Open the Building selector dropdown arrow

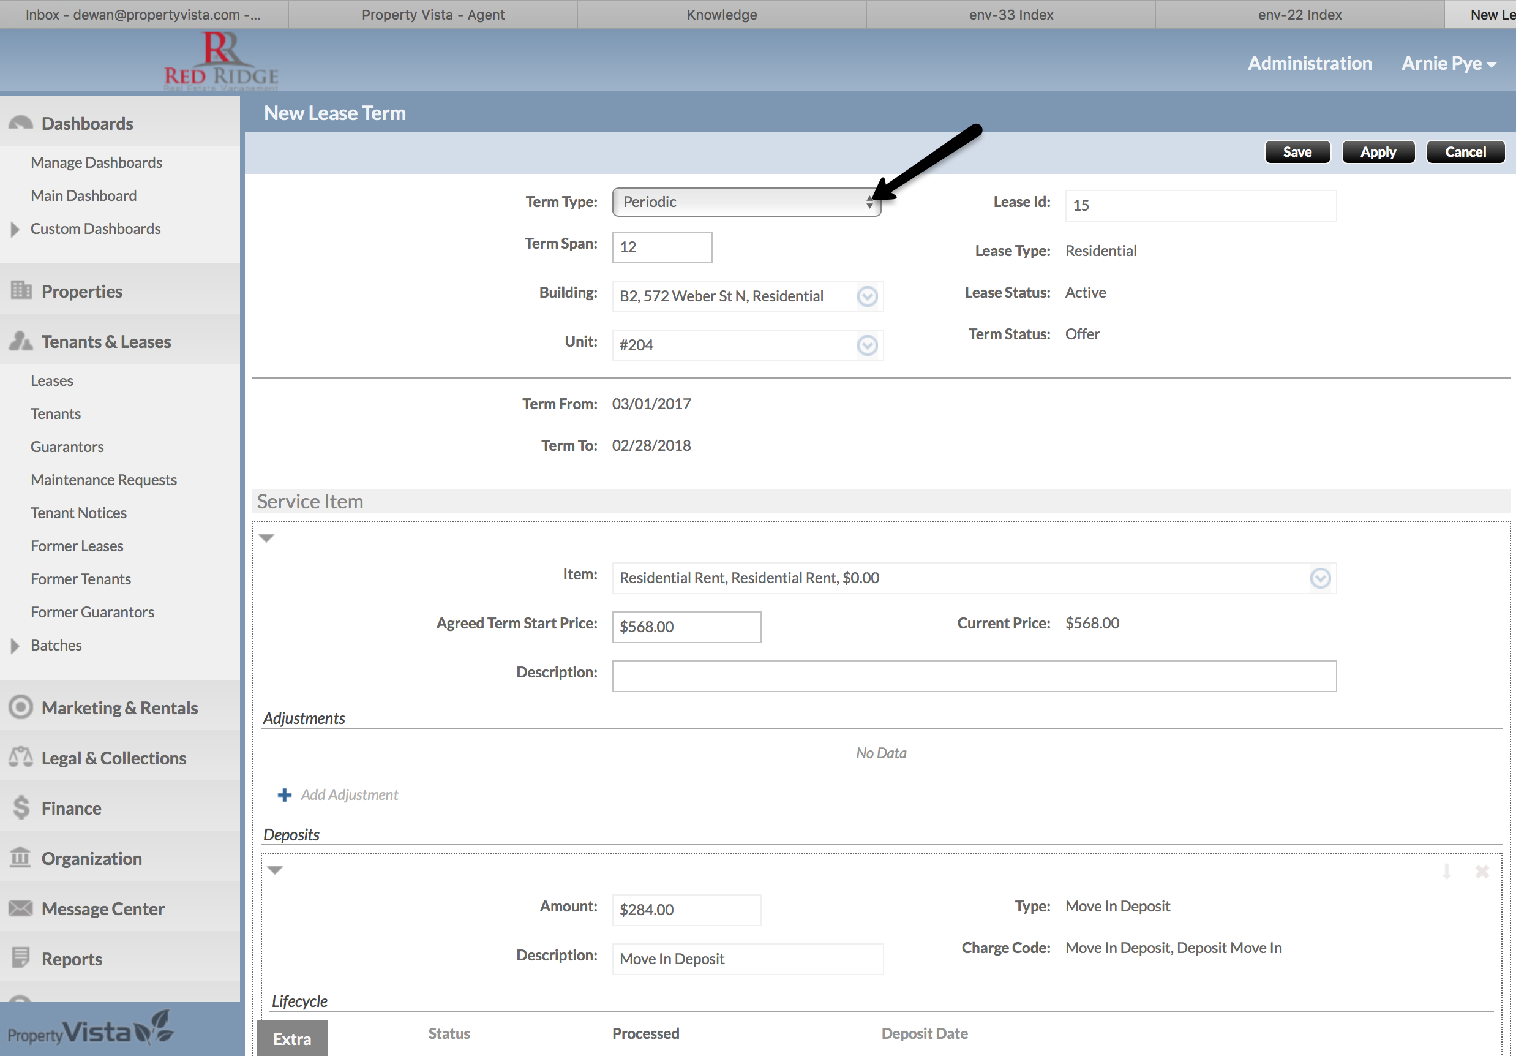pos(867,296)
